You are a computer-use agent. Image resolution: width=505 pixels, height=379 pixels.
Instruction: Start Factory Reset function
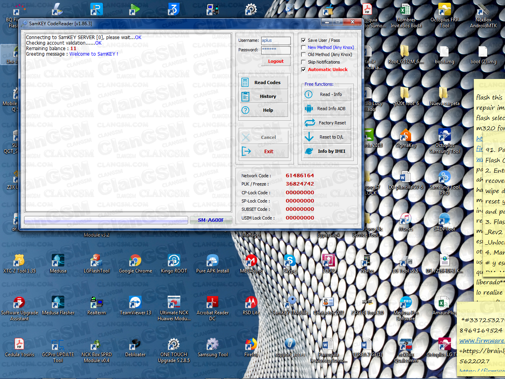click(327, 123)
